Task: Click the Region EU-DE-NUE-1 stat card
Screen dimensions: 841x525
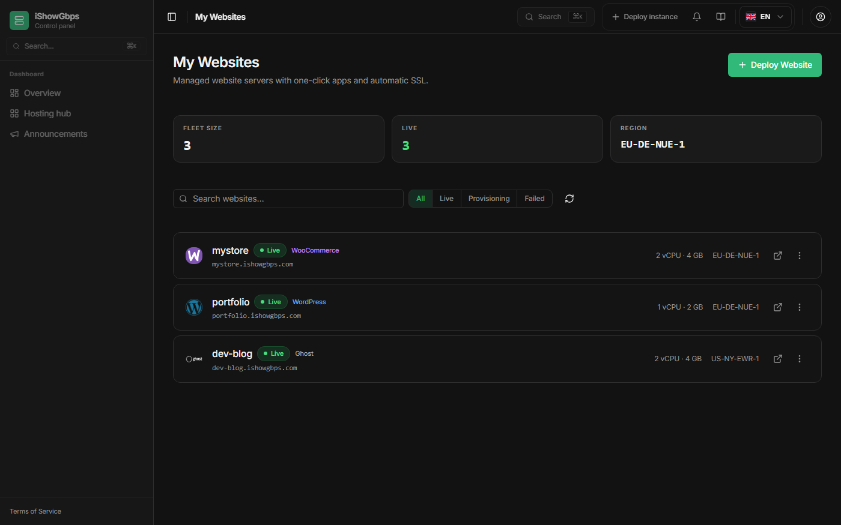Action: point(716,139)
